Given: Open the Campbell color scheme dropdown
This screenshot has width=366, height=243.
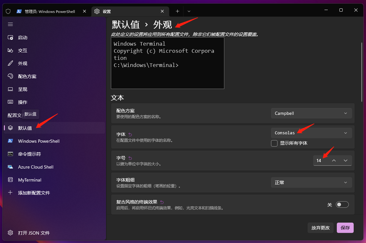Looking at the screenshot, I should coord(311,113).
